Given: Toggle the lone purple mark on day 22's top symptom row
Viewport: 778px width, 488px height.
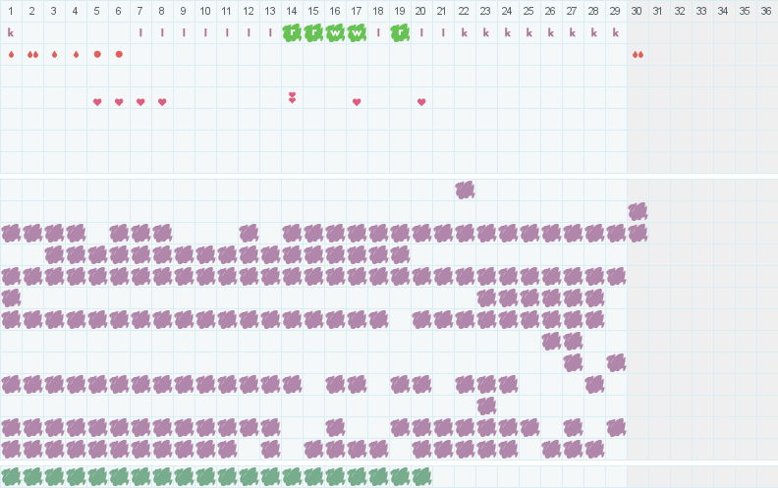Looking at the screenshot, I should click(x=465, y=190).
